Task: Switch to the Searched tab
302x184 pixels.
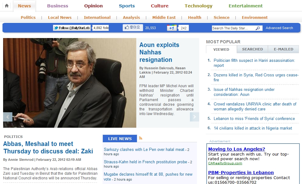Action: pos(252,49)
